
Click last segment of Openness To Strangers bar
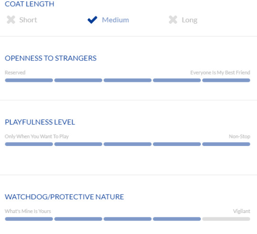click(x=226, y=80)
